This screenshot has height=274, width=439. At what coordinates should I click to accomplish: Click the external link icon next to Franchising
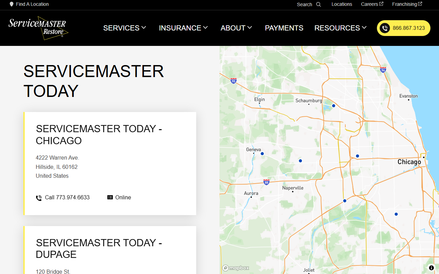[x=420, y=4]
